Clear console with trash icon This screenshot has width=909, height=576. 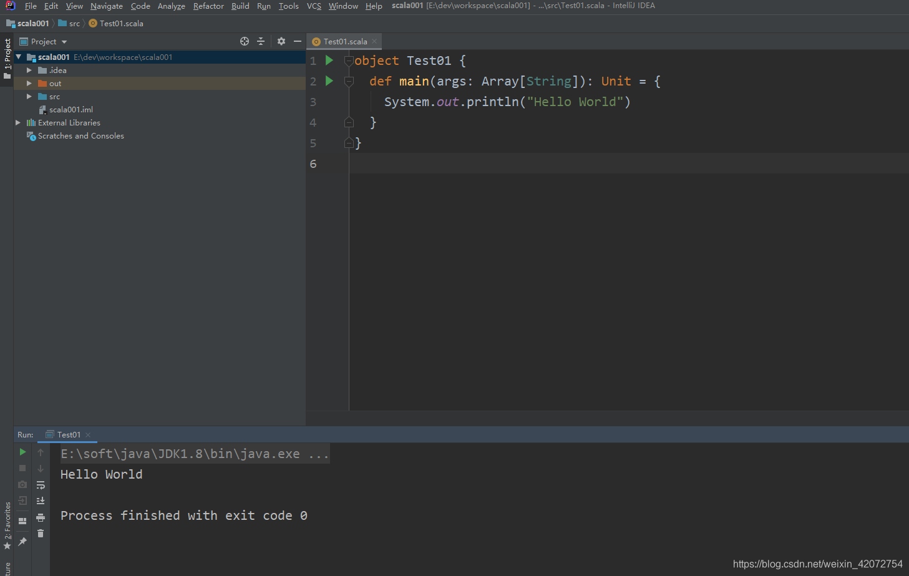coord(41,534)
